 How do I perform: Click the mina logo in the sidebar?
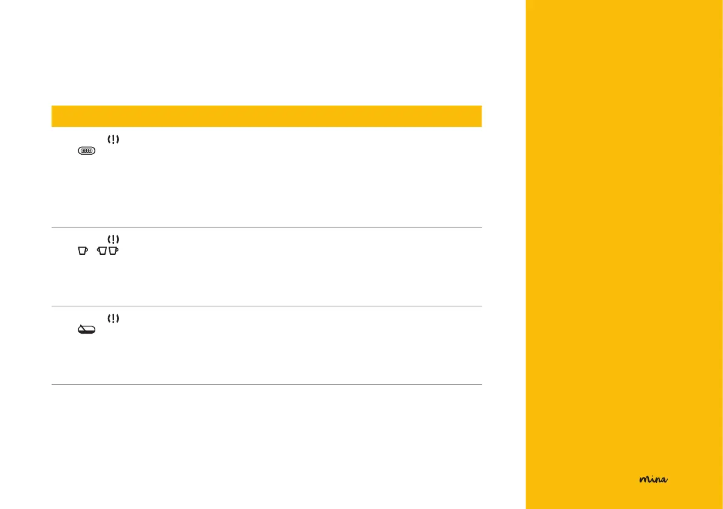coord(653,479)
